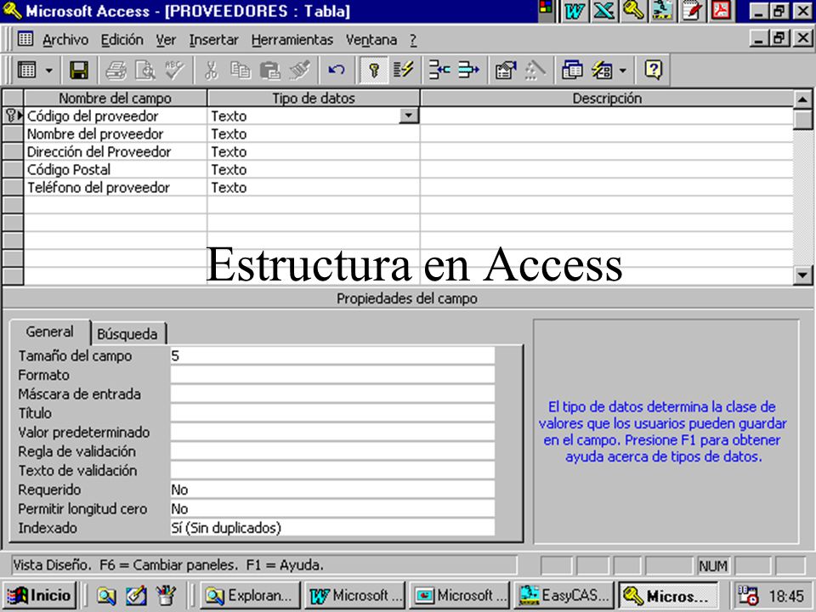Click the Delete Rows icon
Screen dimensions: 816x612
pyautogui.click(x=469, y=71)
